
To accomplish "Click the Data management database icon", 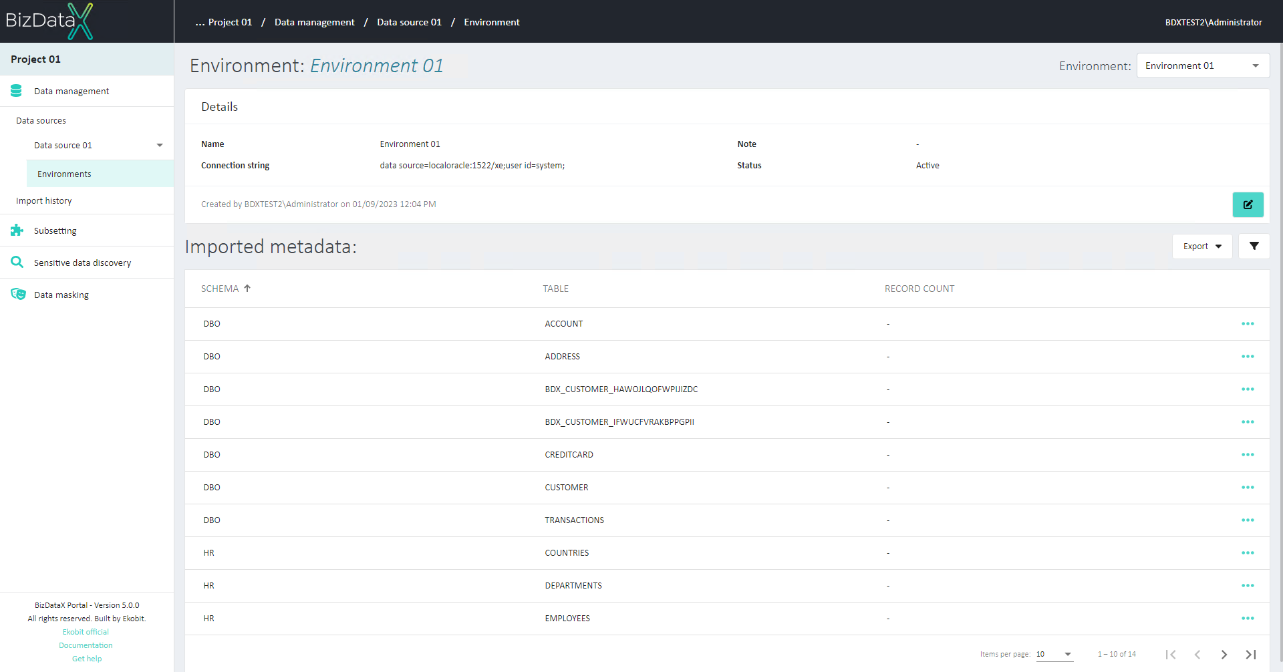I will point(17,91).
